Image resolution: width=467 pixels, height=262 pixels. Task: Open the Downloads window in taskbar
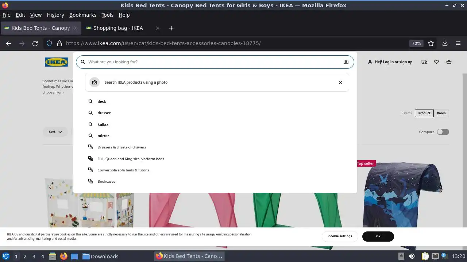click(x=100, y=256)
